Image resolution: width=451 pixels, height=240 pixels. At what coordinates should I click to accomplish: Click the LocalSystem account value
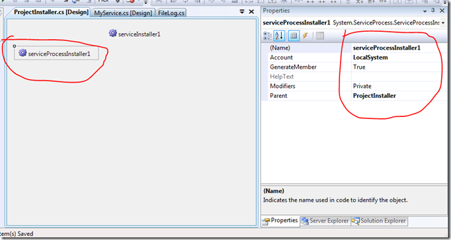(x=370, y=58)
